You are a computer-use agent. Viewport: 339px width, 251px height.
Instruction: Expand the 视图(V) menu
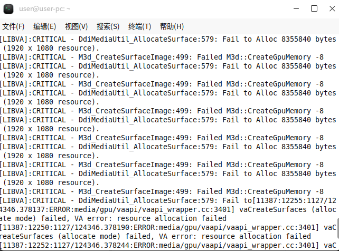(x=77, y=26)
